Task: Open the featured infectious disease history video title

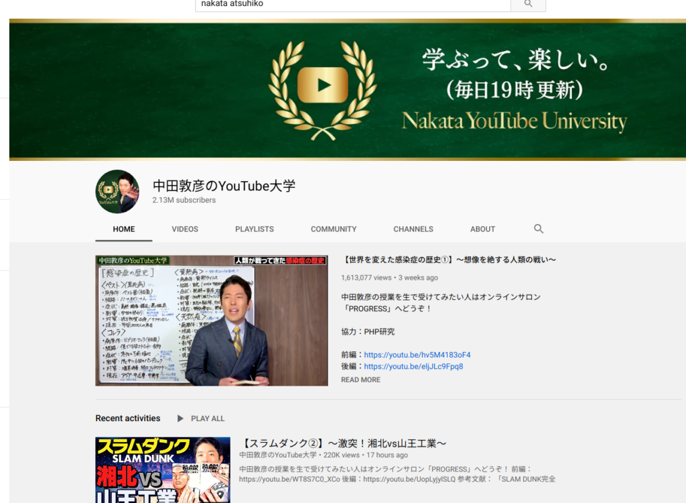Action: (x=448, y=260)
